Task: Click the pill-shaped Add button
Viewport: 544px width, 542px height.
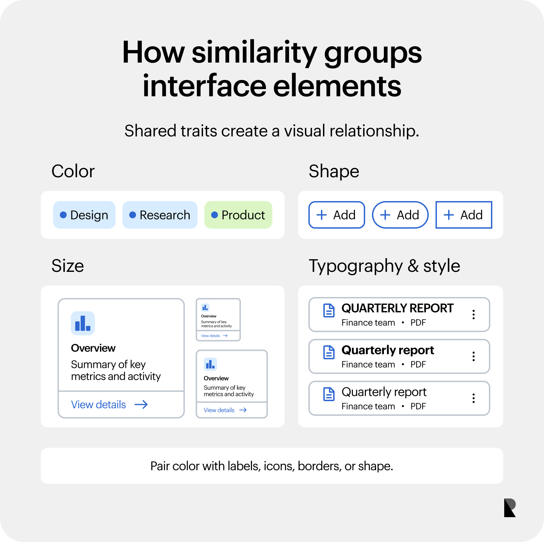Action: pyautogui.click(x=400, y=215)
